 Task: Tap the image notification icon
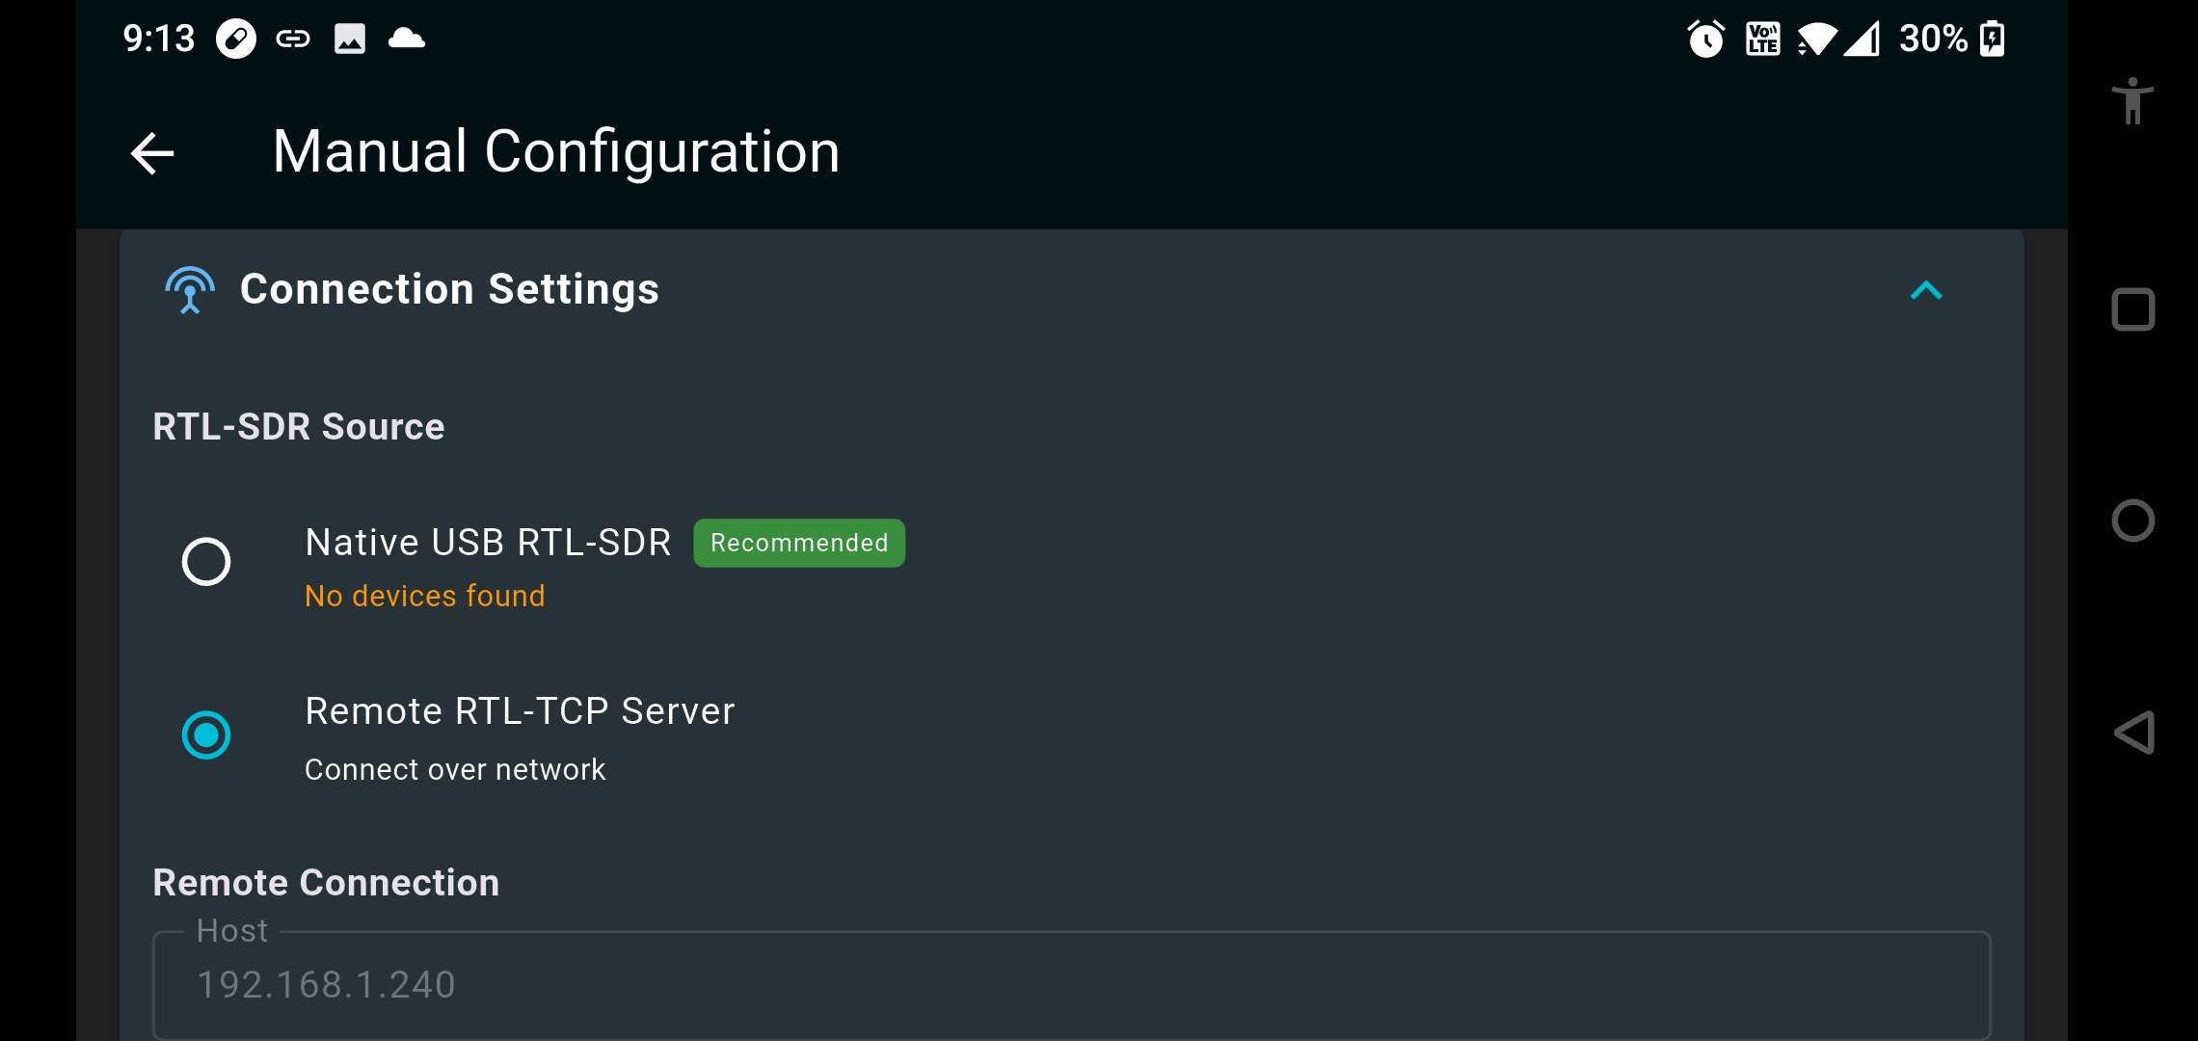click(x=349, y=40)
